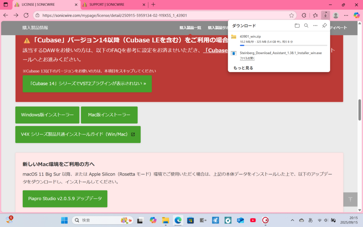This screenshot has height=227, width=363.
Task: Pin the downloads panel
Action: click(x=324, y=26)
